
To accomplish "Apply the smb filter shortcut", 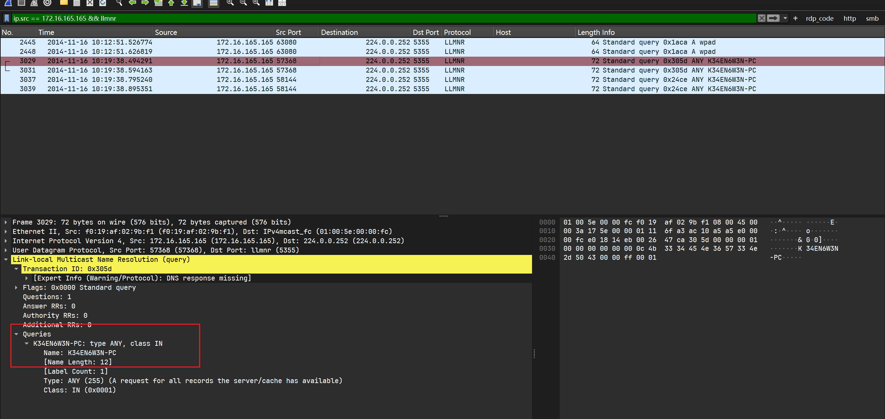I will pyautogui.click(x=872, y=18).
